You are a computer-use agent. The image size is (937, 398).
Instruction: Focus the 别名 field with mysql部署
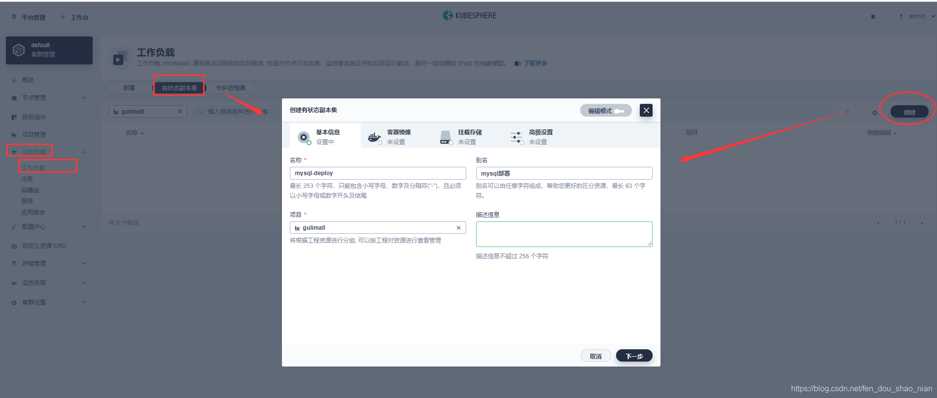tap(564, 173)
